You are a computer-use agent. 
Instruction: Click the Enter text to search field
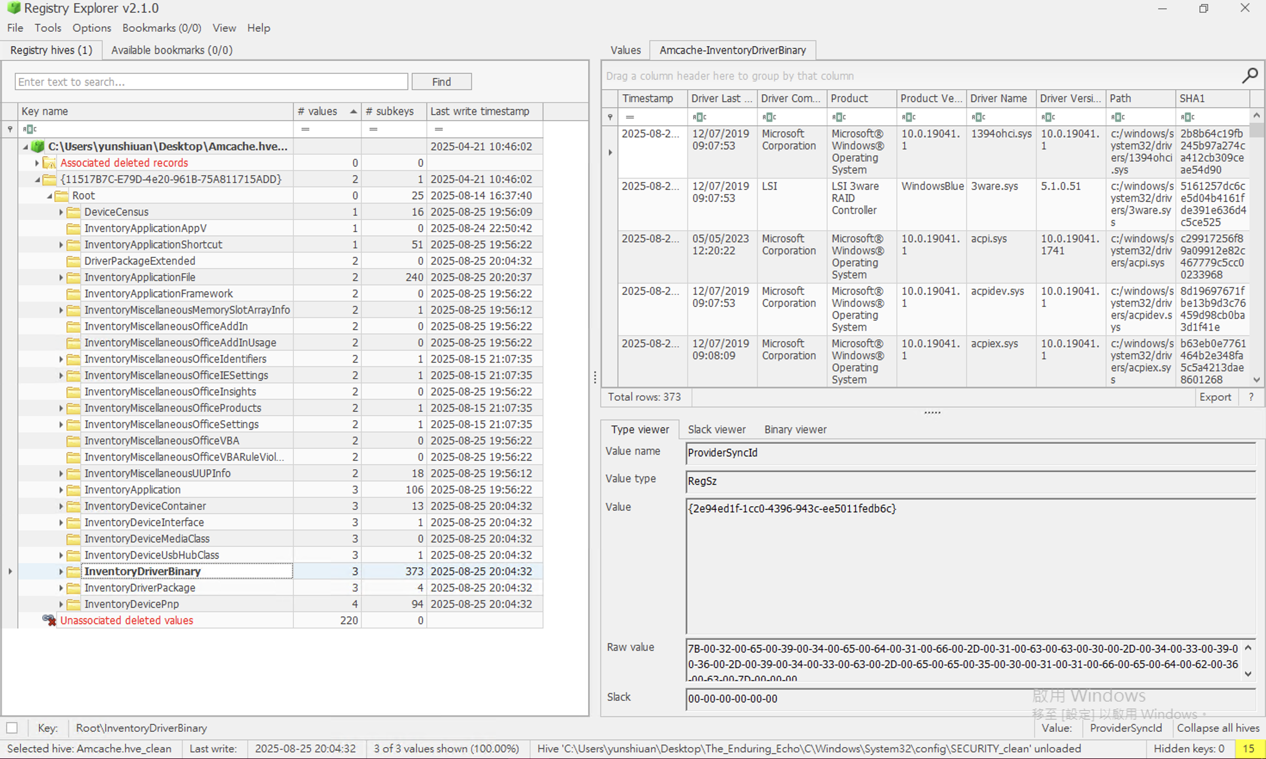coord(211,82)
